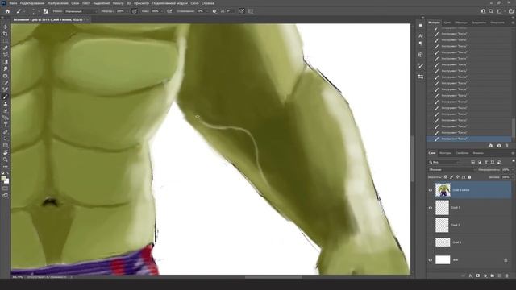This screenshot has width=516, height=290.
Task: Click the Home icon in options bar
Action: (7, 11)
